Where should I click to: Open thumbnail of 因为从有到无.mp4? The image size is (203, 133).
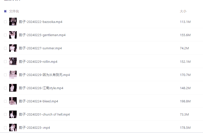coord(13,74)
